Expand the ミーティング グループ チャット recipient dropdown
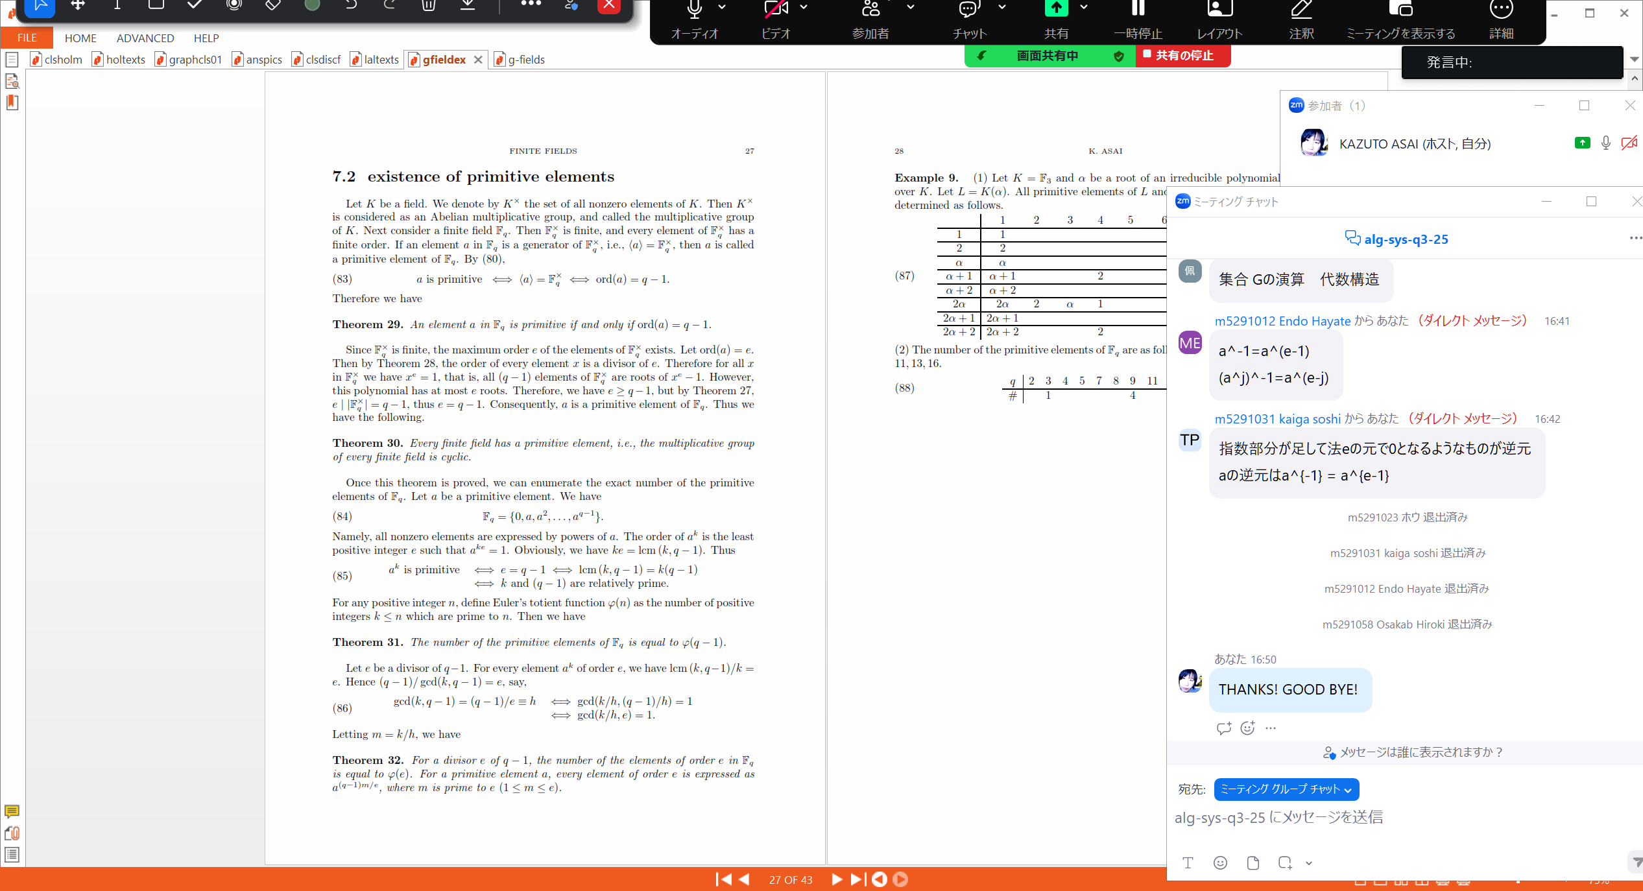The width and height of the screenshot is (1643, 891). click(1286, 789)
